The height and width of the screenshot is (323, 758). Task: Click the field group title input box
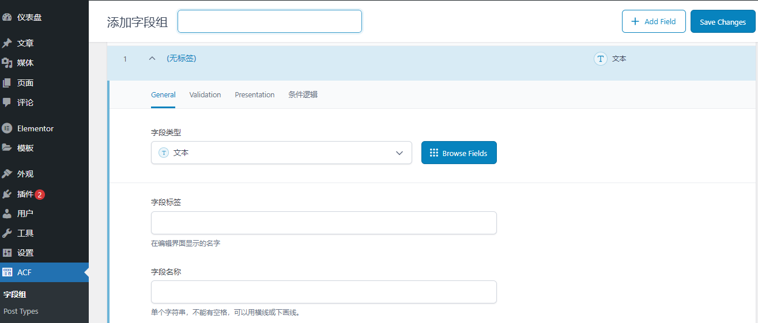[x=269, y=21]
